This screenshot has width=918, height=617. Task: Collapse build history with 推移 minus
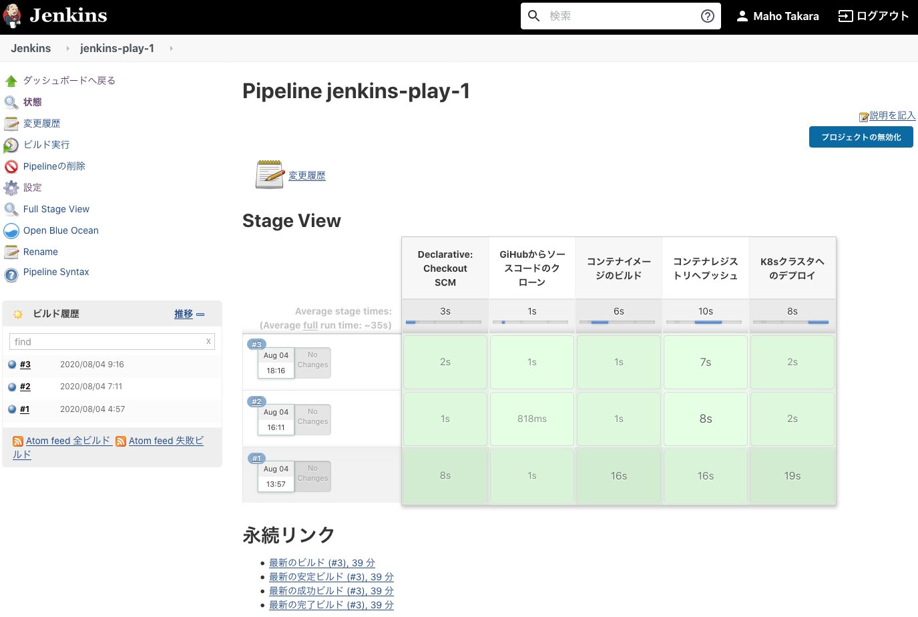200,314
